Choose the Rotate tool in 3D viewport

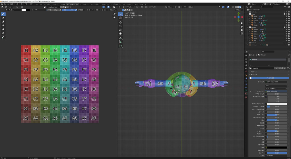pos(120,26)
